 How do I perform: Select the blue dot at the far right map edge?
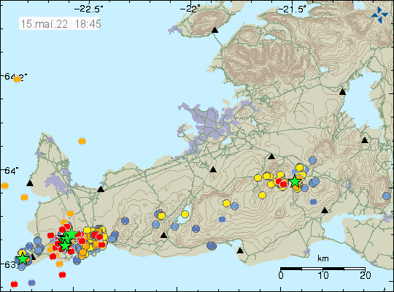pos(386,196)
